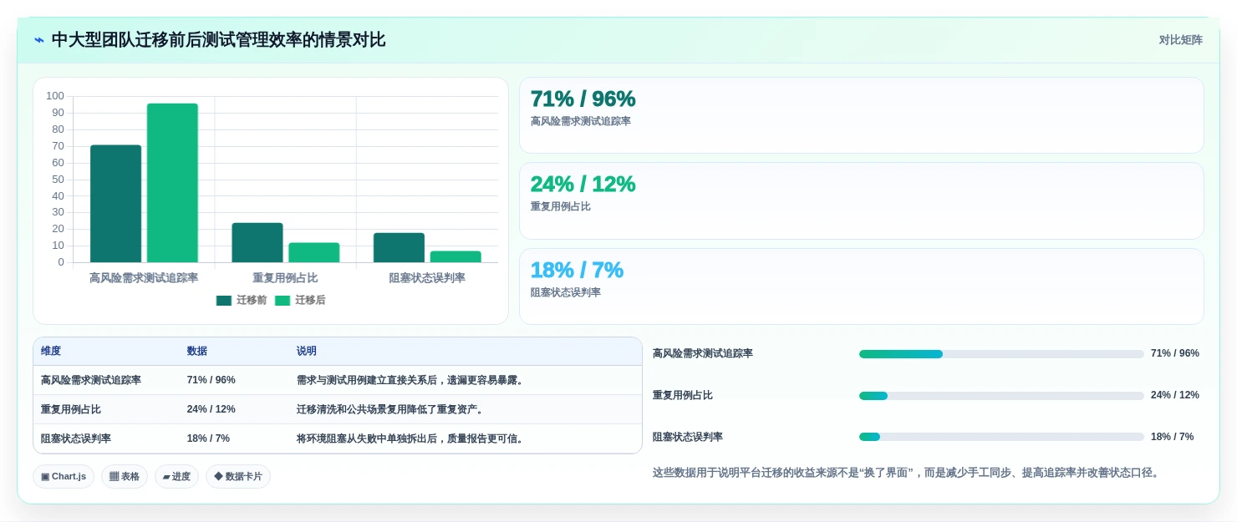Click the 18% / 7% table cell
This screenshot has width=1237, height=522.
click(x=208, y=438)
